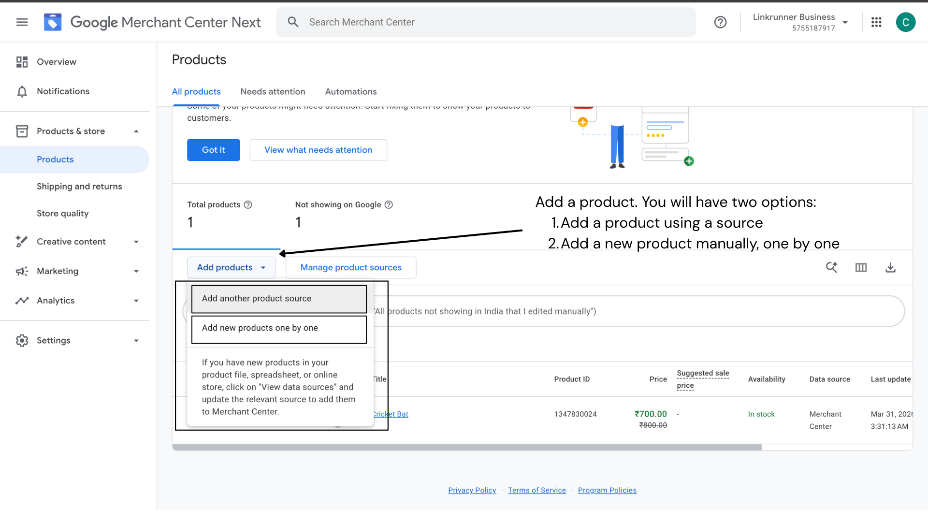The width and height of the screenshot is (928, 522).
Task: Expand the Creative content section
Action: [x=136, y=242]
